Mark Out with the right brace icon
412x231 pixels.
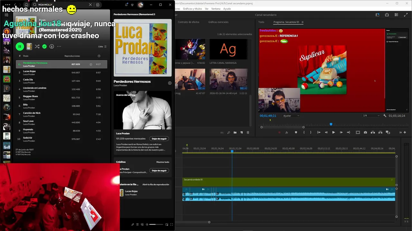tap(311, 132)
